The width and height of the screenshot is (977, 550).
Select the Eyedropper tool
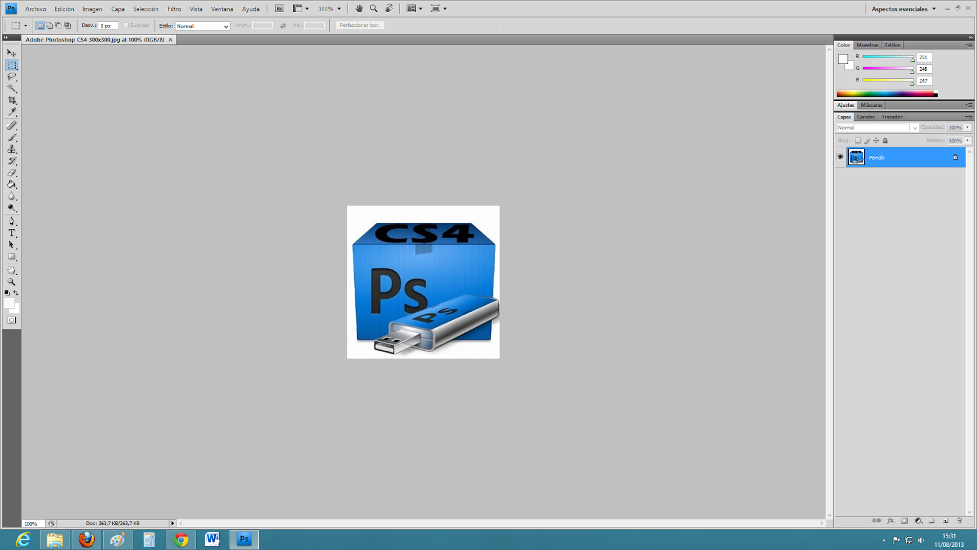click(x=12, y=112)
